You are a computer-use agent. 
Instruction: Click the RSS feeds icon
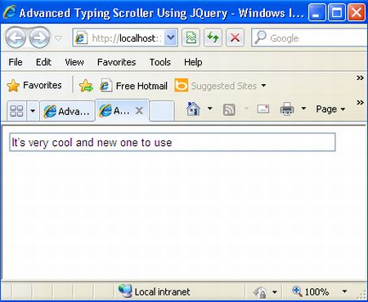tap(229, 109)
